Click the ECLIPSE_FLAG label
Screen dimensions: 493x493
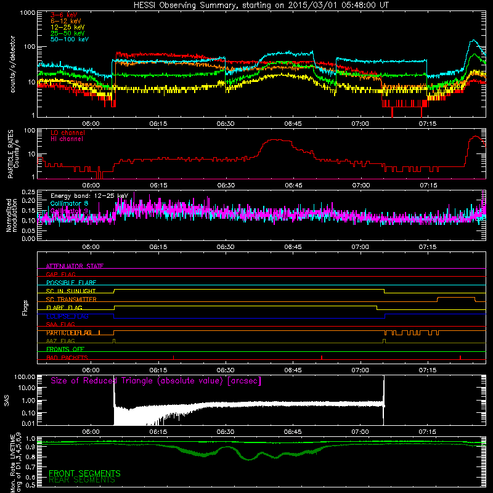pyautogui.click(x=67, y=316)
